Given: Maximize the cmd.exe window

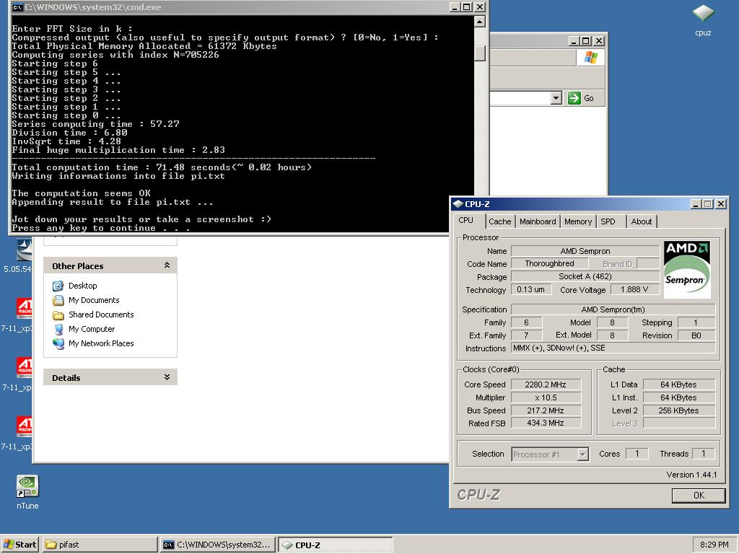Looking at the screenshot, I should click(467, 7).
